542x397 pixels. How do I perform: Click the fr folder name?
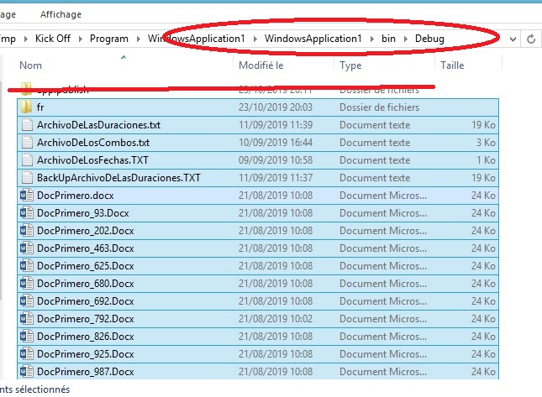pos(40,107)
